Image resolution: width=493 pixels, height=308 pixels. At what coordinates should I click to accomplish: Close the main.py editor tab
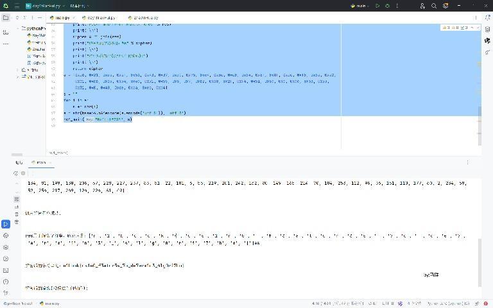click(74, 18)
